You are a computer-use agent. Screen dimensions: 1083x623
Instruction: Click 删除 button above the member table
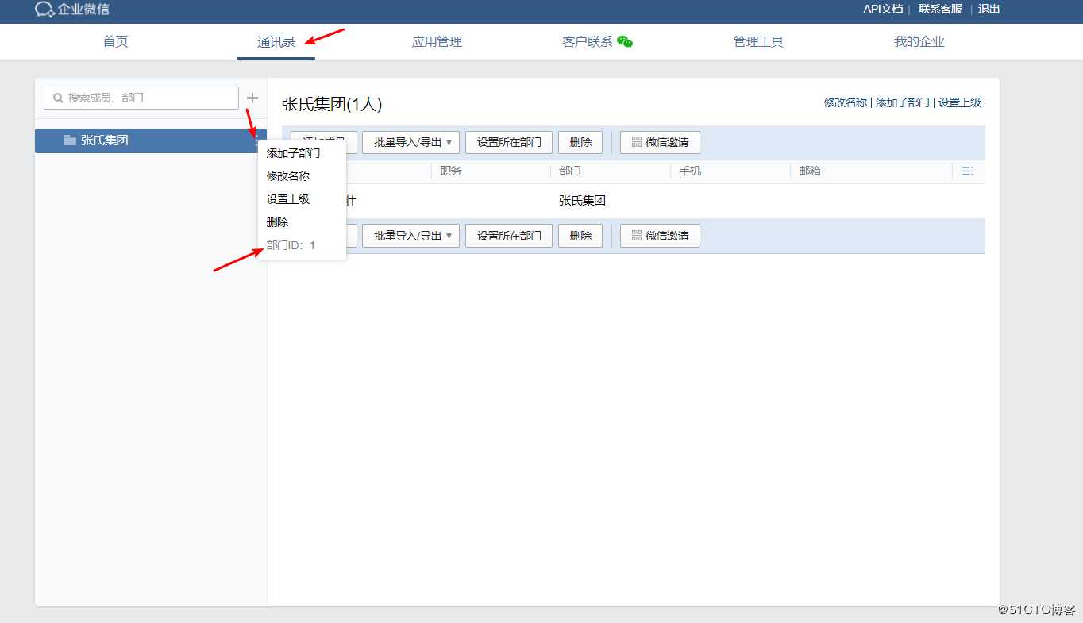coord(580,142)
